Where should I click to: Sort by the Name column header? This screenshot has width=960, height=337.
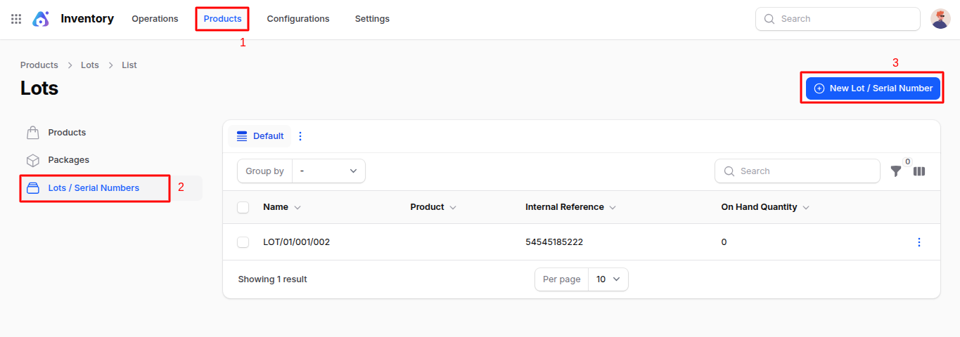click(x=276, y=207)
